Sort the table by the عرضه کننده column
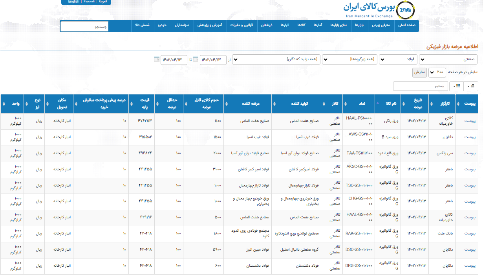483x275 pixels. point(248,104)
